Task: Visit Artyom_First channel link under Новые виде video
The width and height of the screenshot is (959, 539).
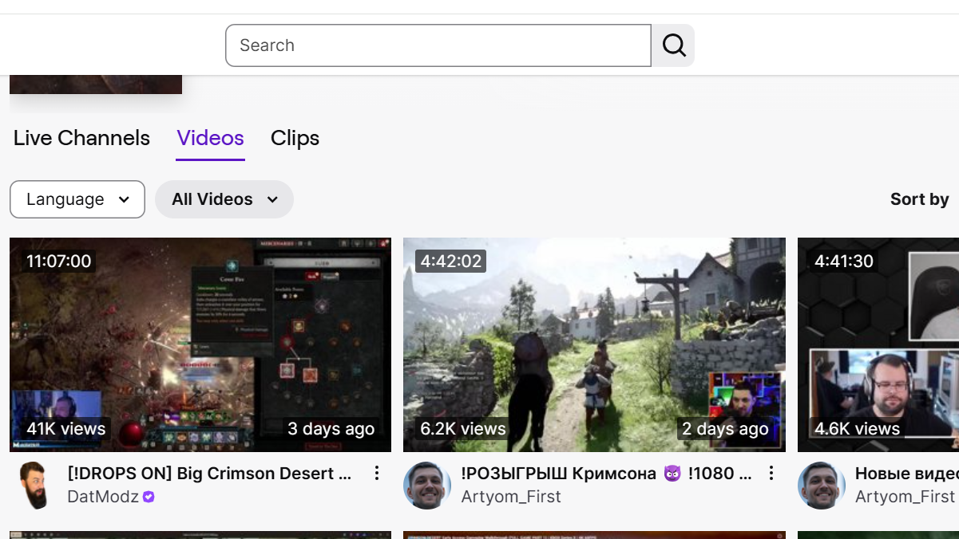Action: click(x=905, y=497)
